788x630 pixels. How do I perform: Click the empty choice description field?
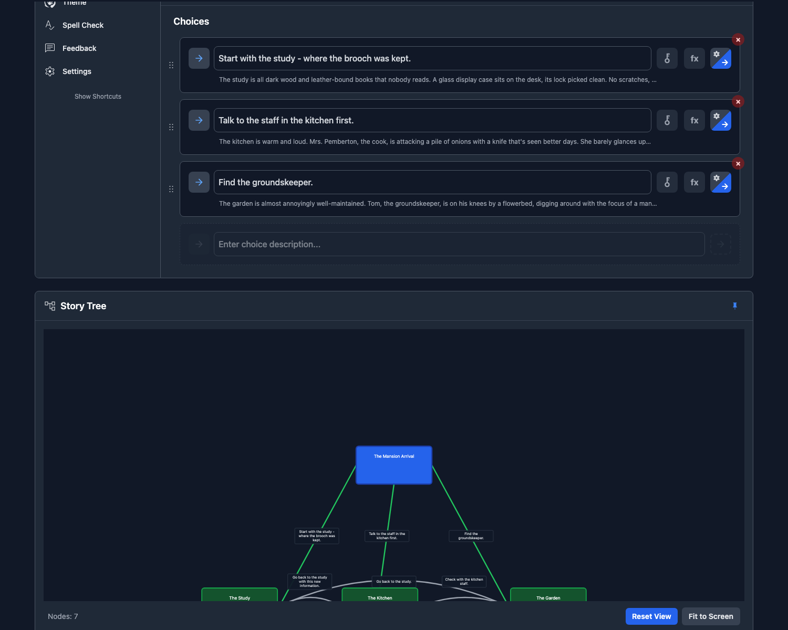[x=459, y=244]
